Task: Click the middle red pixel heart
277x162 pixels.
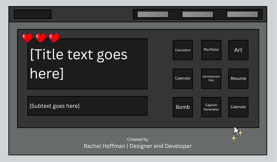Action: coord(40,38)
